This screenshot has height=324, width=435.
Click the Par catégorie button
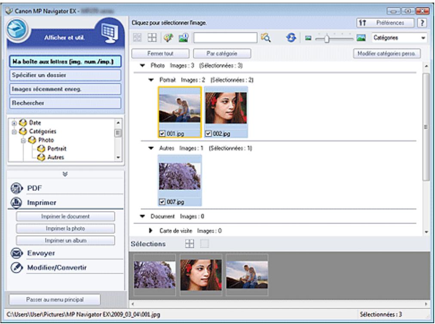pyautogui.click(x=222, y=54)
